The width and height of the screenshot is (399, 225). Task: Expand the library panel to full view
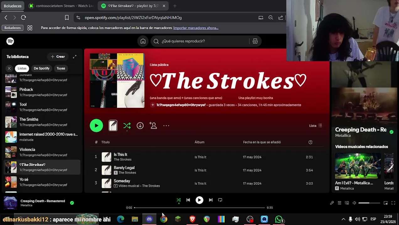[75, 57]
